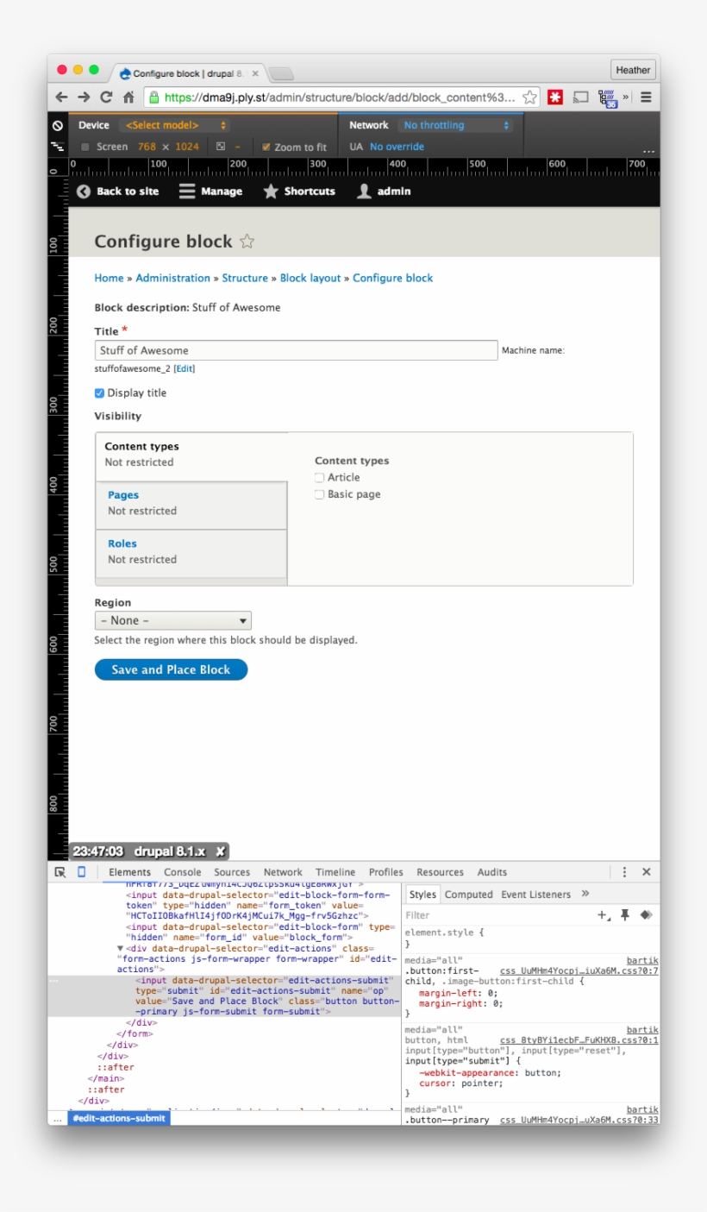Click inside the Title input field
Screen dimensions: 707x1212
pyautogui.click(x=293, y=350)
